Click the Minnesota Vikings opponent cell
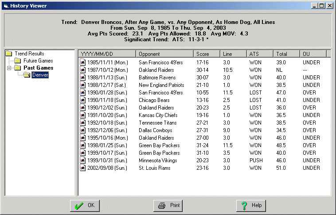Viewport: 336px width, 215px height. [158, 160]
